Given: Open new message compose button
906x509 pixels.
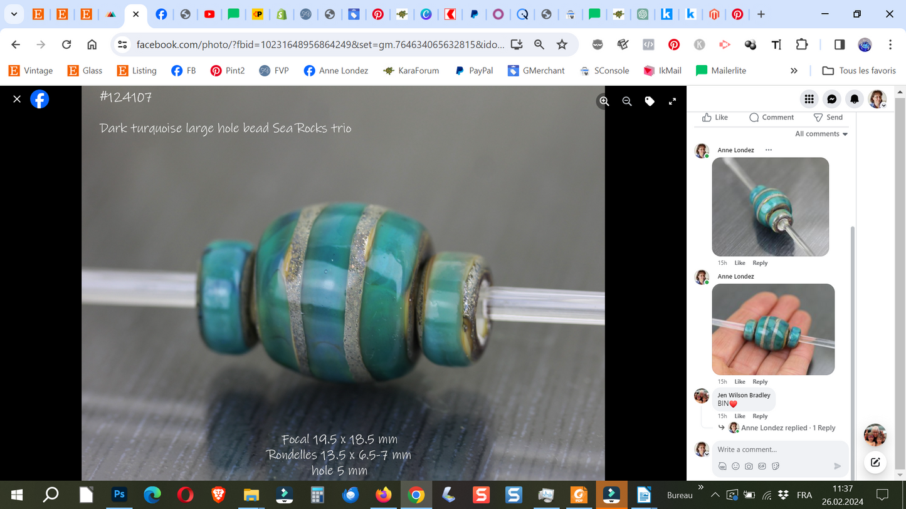Looking at the screenshot, I should [x=875, y=463].
